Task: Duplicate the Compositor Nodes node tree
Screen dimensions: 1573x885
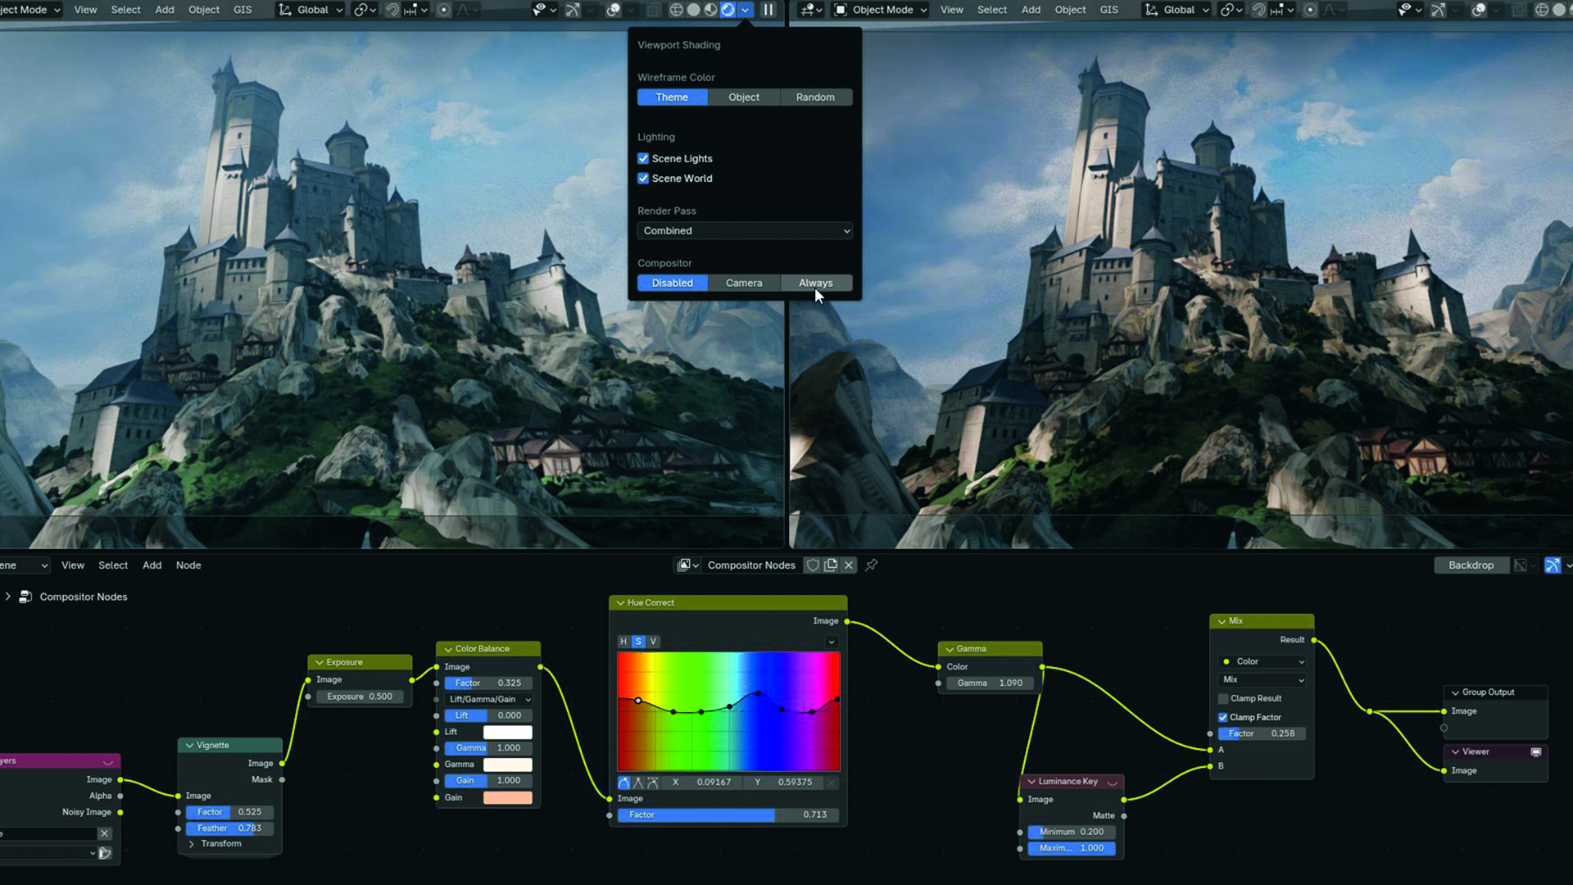Action: click(x=831, y=565)
